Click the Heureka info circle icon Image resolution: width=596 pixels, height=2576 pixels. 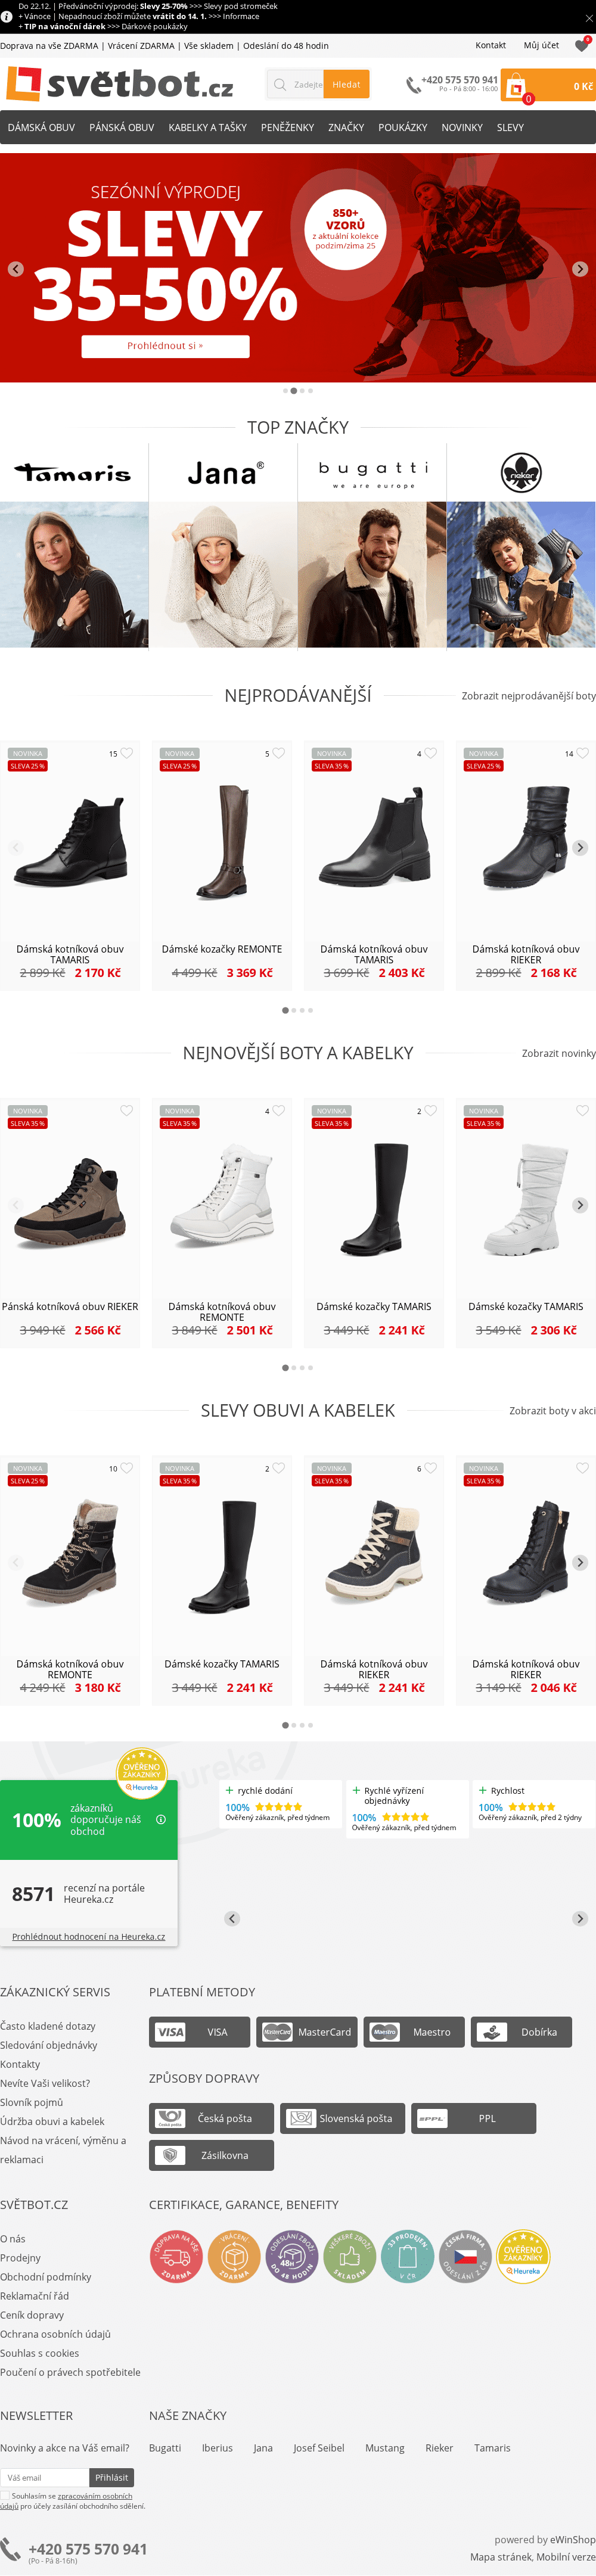[x=161, y=1819]
